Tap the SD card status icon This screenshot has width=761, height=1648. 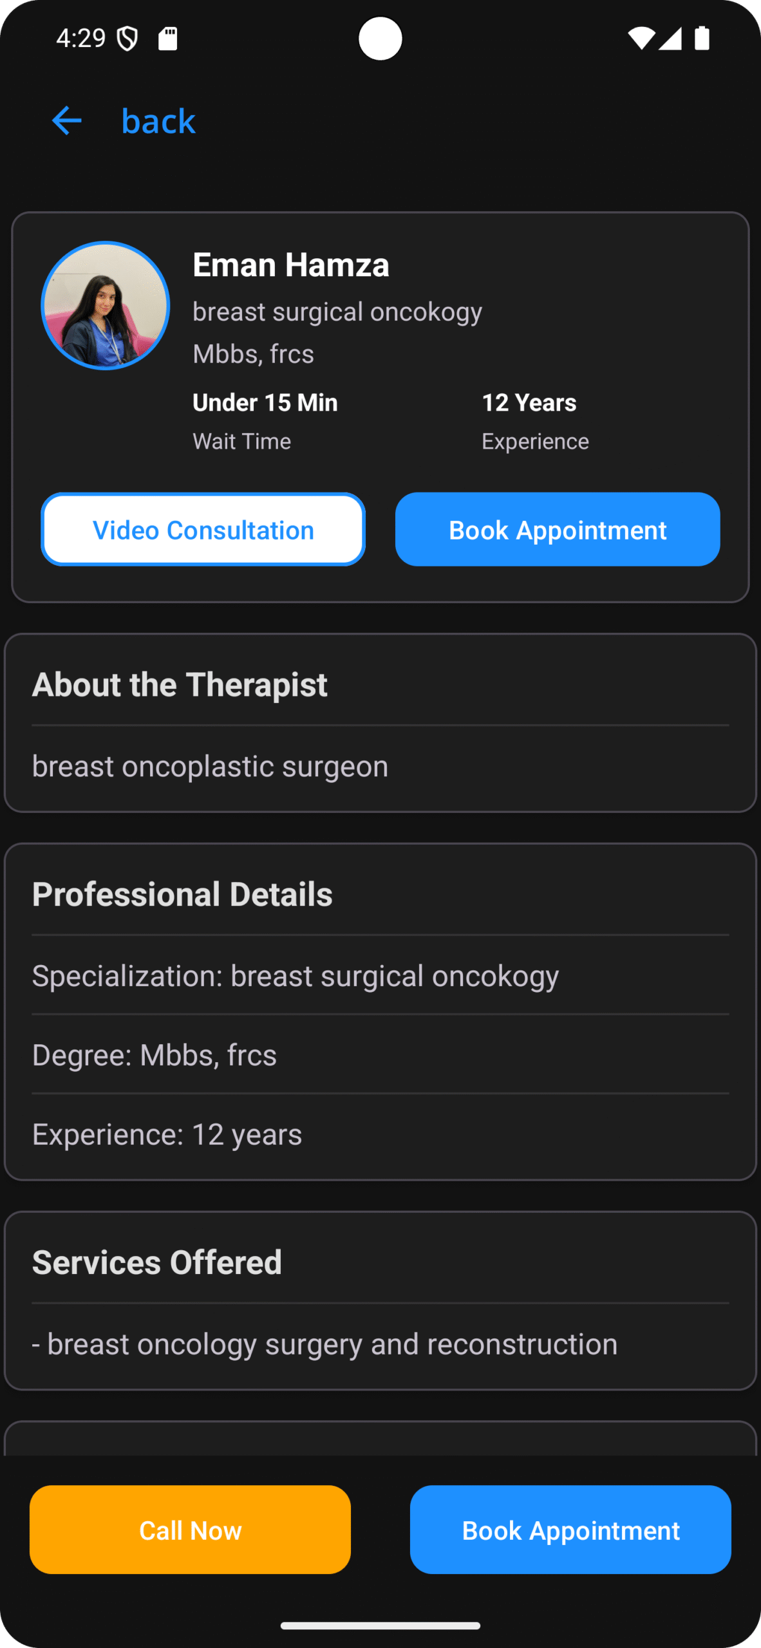[x=168, y=39]
